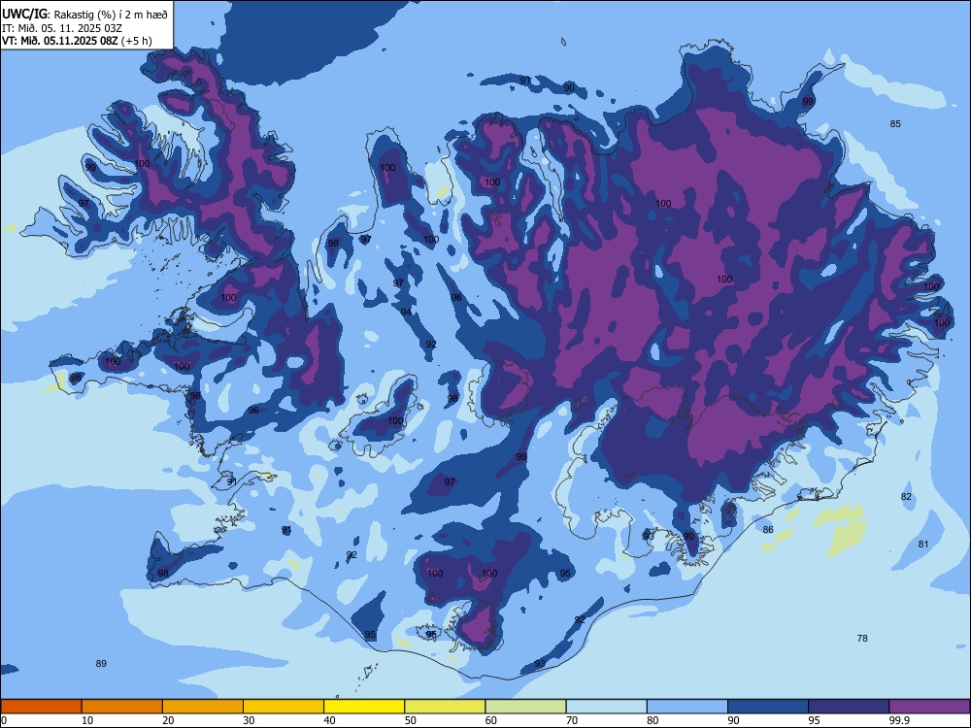Select the '86' humidity value on the map
The height and width of the screenshot is (728, 971).
tap(768, 529)
